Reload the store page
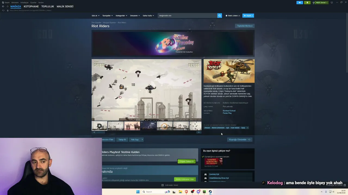The image size is (348, 195). 3,10
